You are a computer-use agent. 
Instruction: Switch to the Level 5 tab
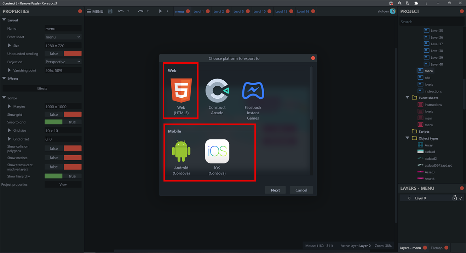tap(238, 11)
